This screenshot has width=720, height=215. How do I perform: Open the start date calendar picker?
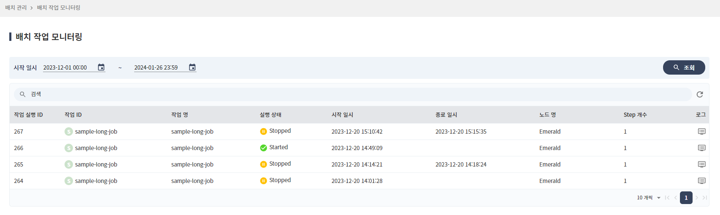pos(101,67)
